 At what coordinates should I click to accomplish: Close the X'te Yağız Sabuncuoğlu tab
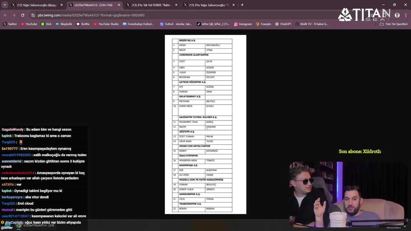(x=233, y=5)
